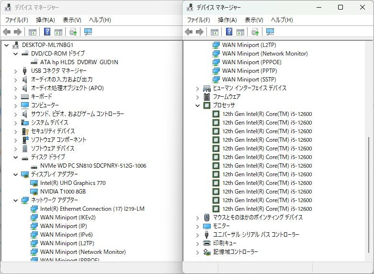Collapse the DVD/CD-ROM ドライブ category
The width and height of the screenshot is (374, 274).
click(16, 54)
